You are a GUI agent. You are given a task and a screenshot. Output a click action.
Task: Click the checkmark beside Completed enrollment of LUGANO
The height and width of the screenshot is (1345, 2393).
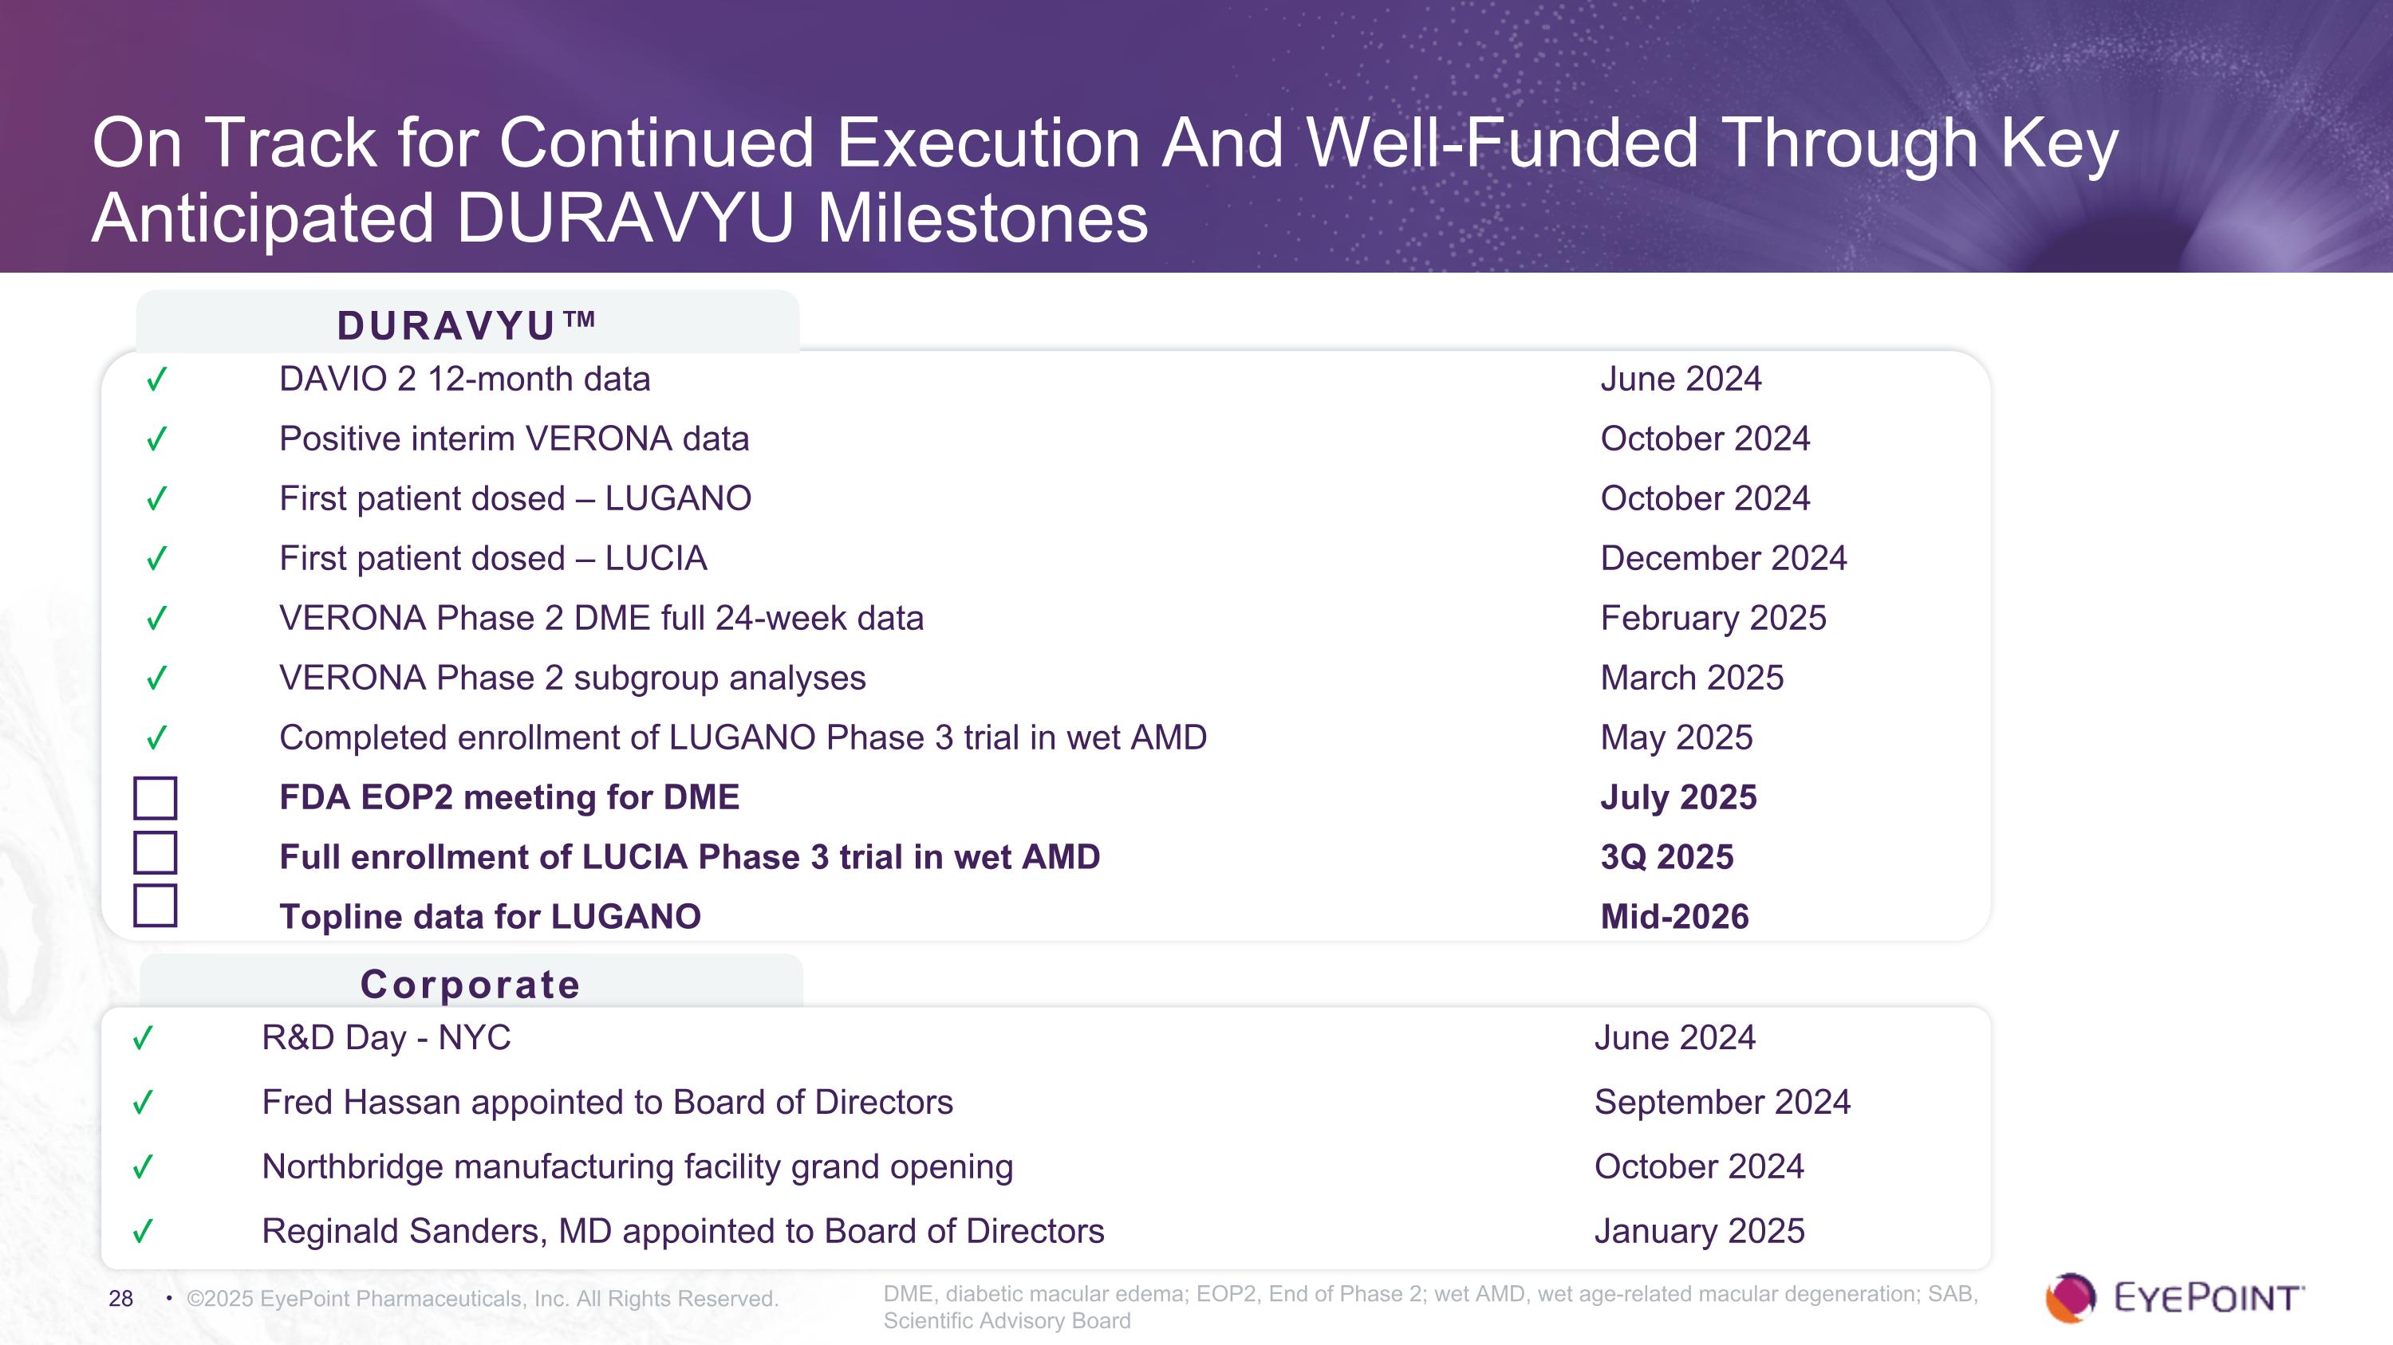pyautogui.click(x=156, y=738)
